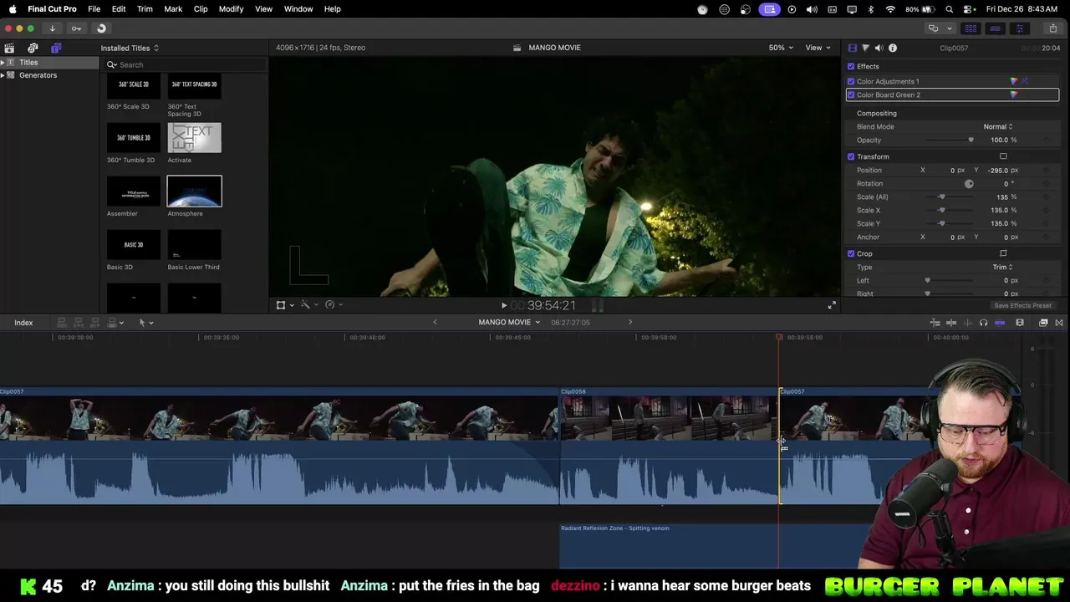Toggle timeline snapping
This screenshot has height=602, width=1070.
click(1000, 323)
